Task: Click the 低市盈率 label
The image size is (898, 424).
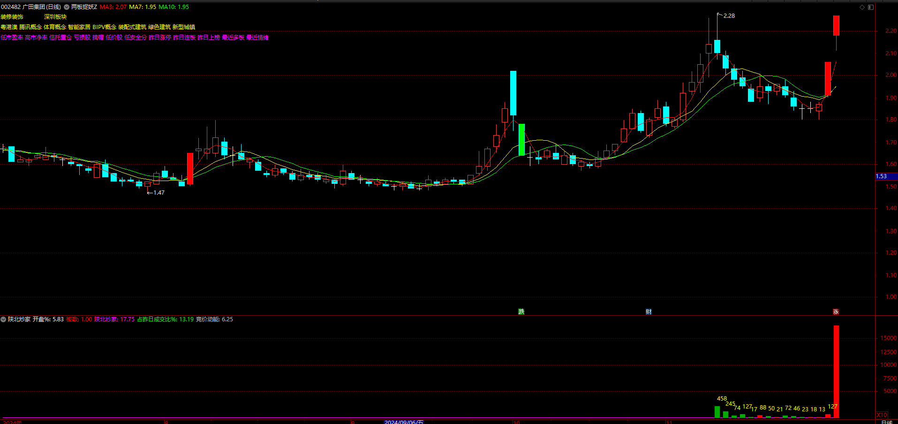Action: click(12, 38)
